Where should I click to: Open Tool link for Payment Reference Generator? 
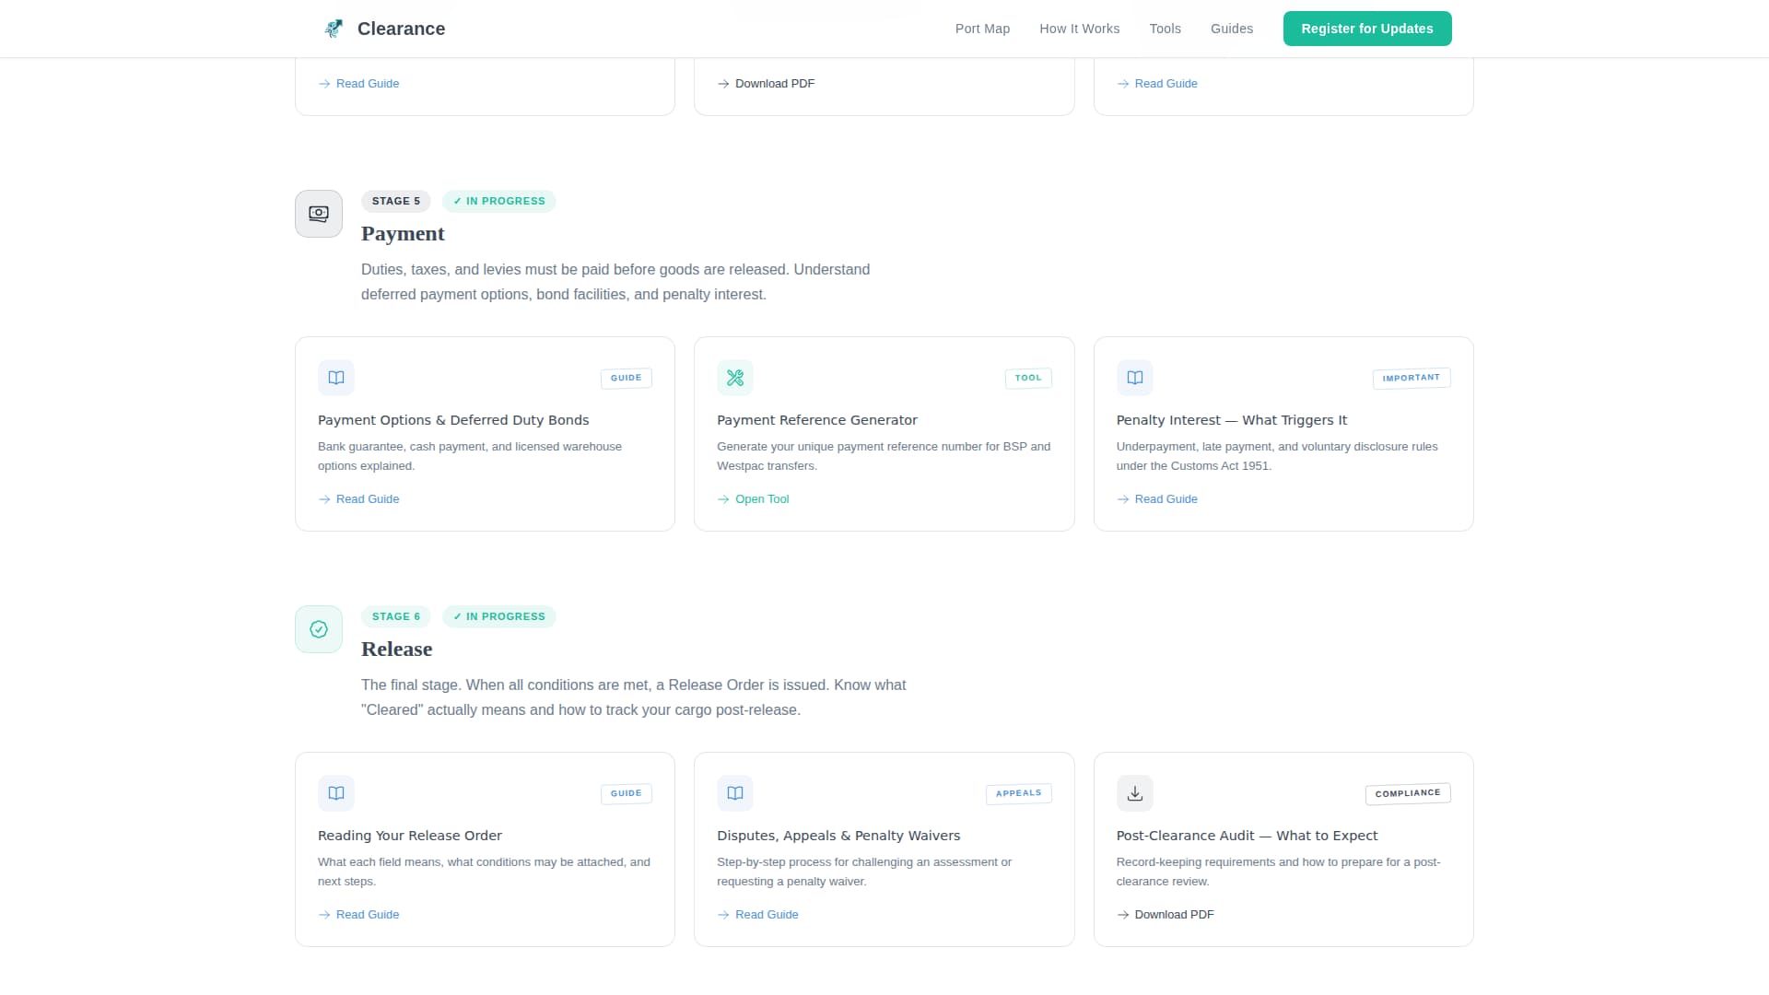(761, 499)
